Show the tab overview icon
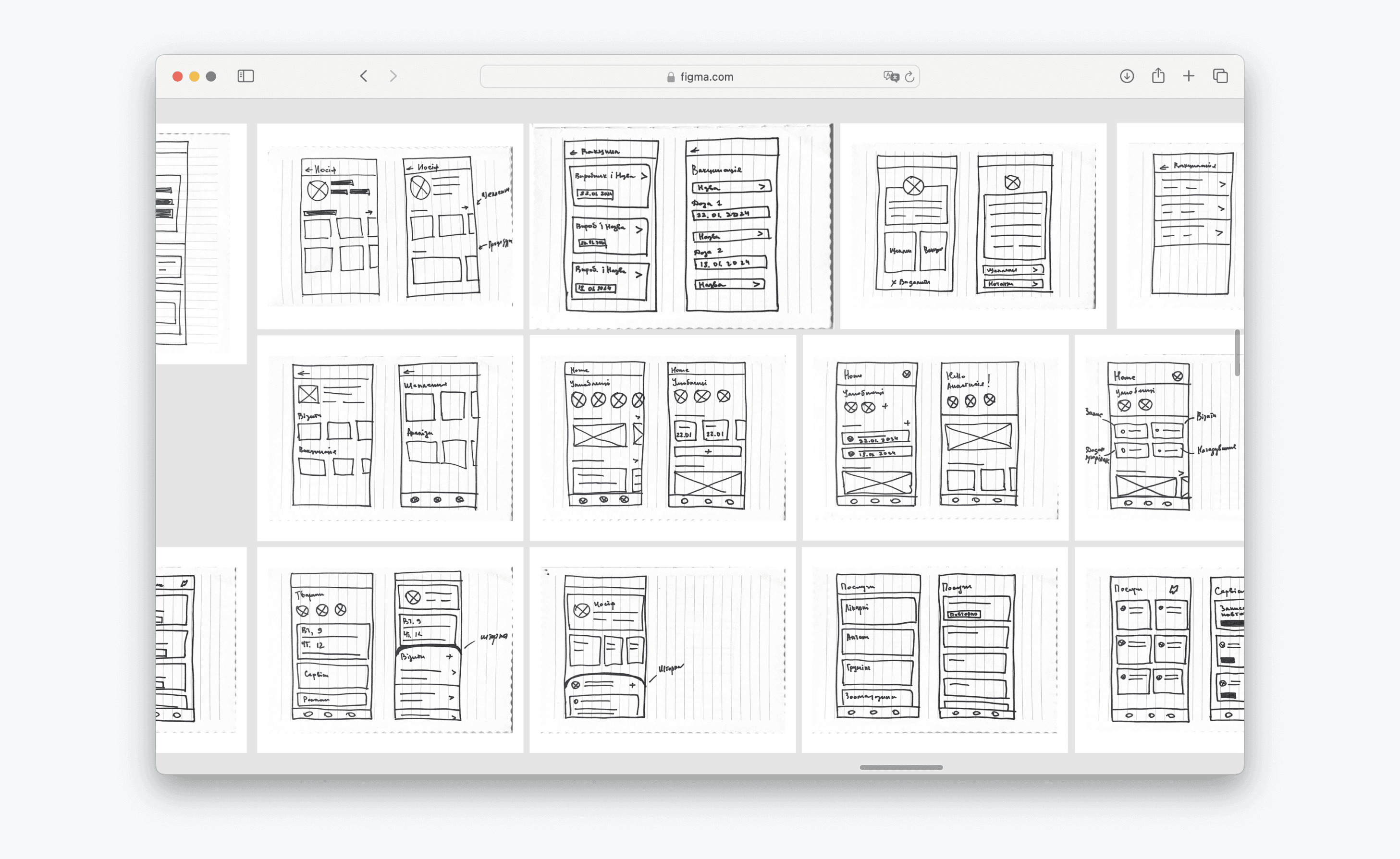The image size is (1400, 859). [1220, 76]
